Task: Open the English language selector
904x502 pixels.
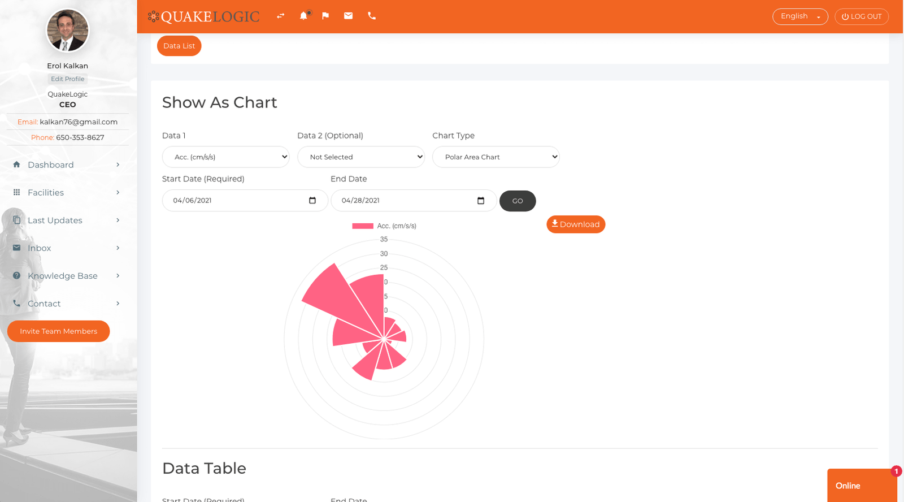Action: [799, 16]
